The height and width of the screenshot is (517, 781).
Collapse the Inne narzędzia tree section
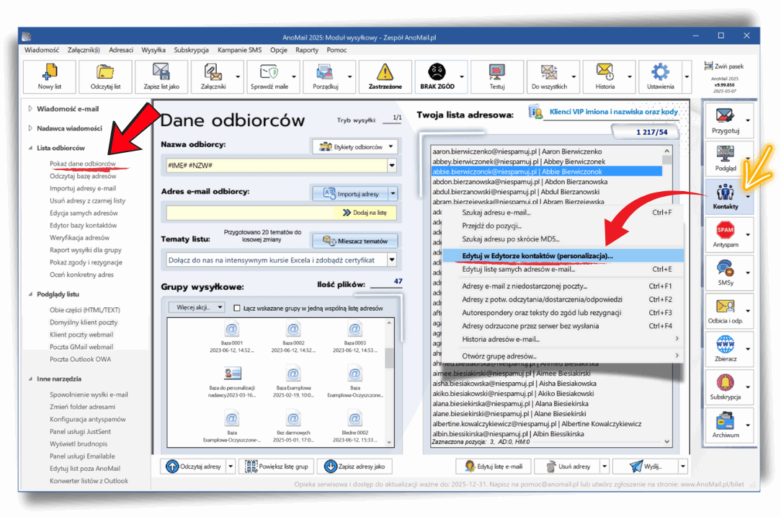[x=30, y=379]
